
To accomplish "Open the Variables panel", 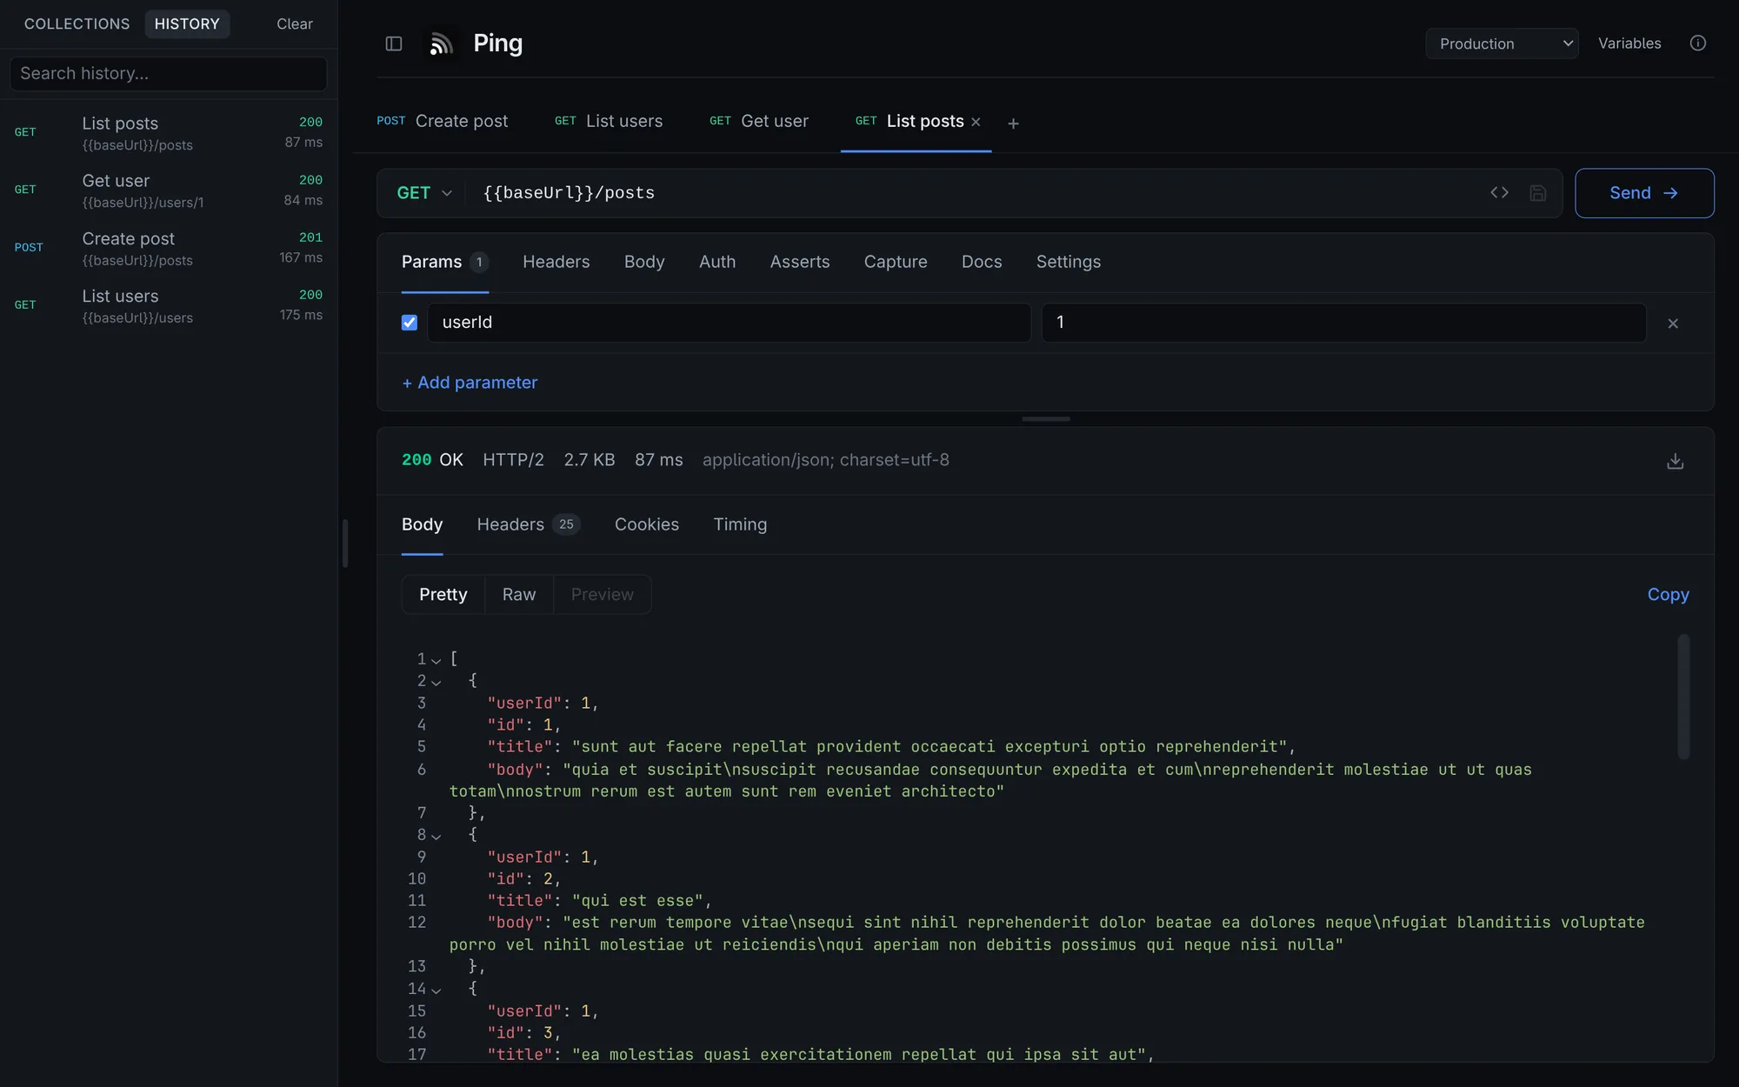I will (1629, 43).
